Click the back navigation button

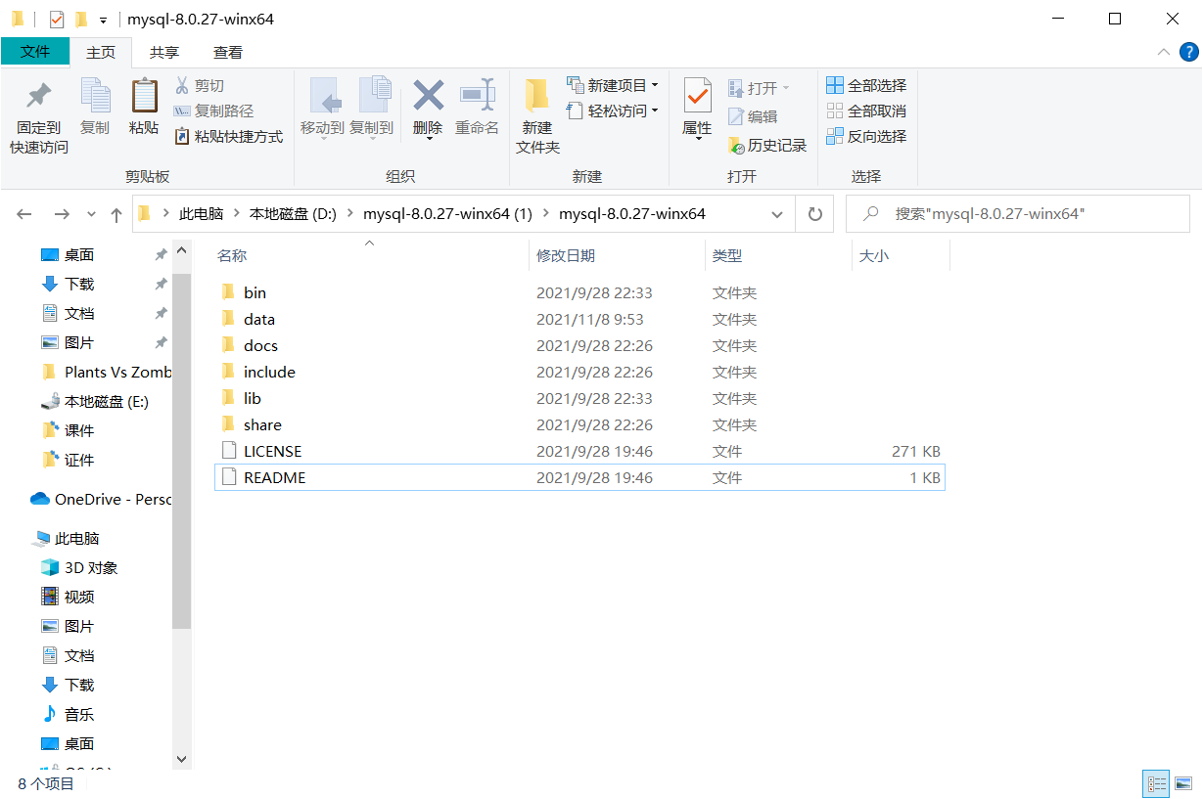click(24, 213)
